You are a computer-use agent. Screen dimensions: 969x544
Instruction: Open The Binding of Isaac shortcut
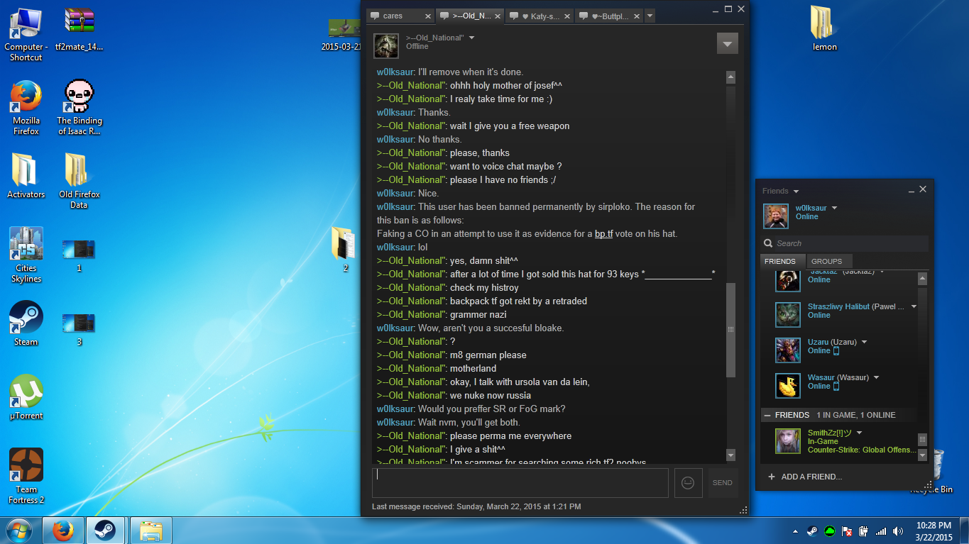click(x=79, y=97)
